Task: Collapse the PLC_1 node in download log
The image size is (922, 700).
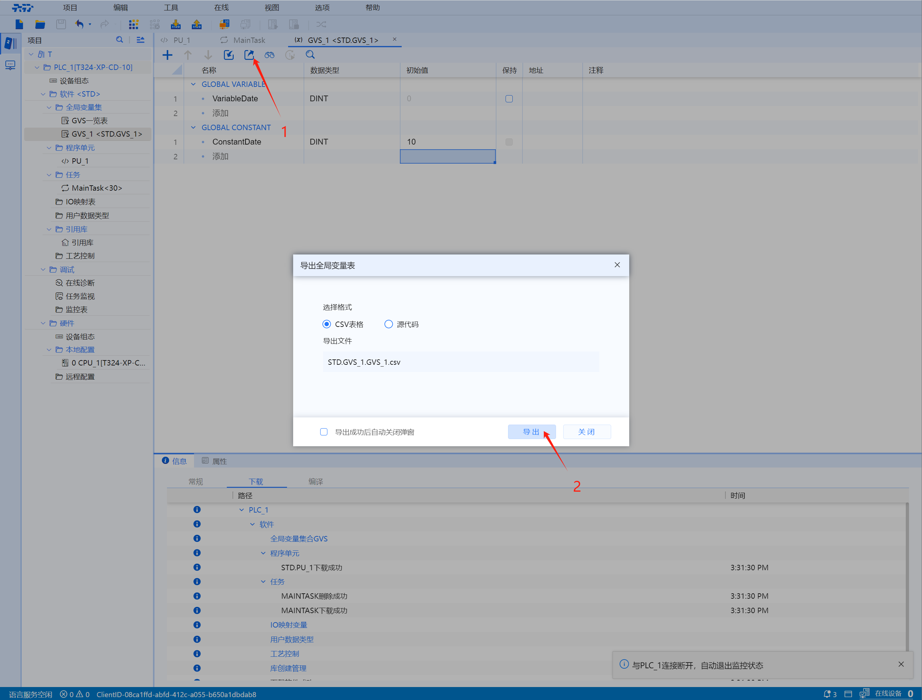Action: 242,510
